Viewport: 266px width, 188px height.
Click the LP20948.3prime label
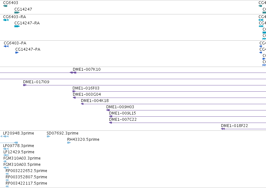pyautogui.click(x=18, y=133)
